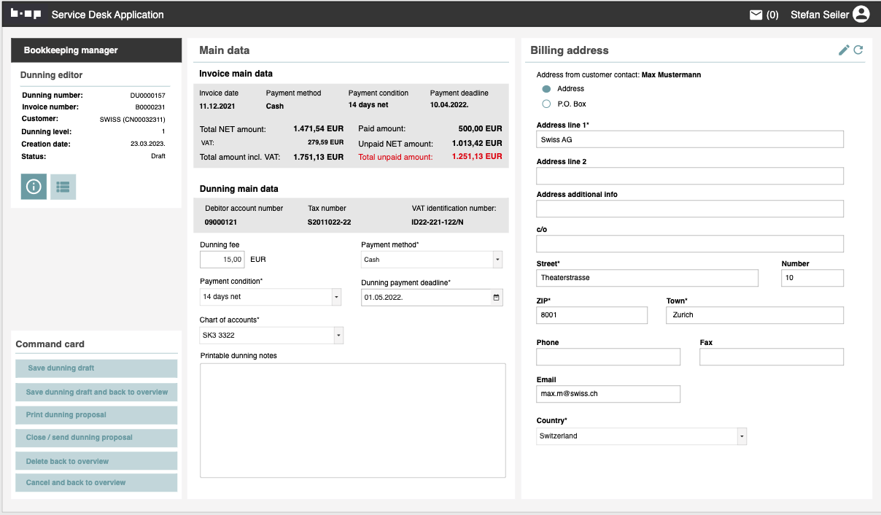Image resolution: width=881 pixels, height=515 pixels.
Task: Open the Payment method dropdown
Action: (x=497, y=260)
